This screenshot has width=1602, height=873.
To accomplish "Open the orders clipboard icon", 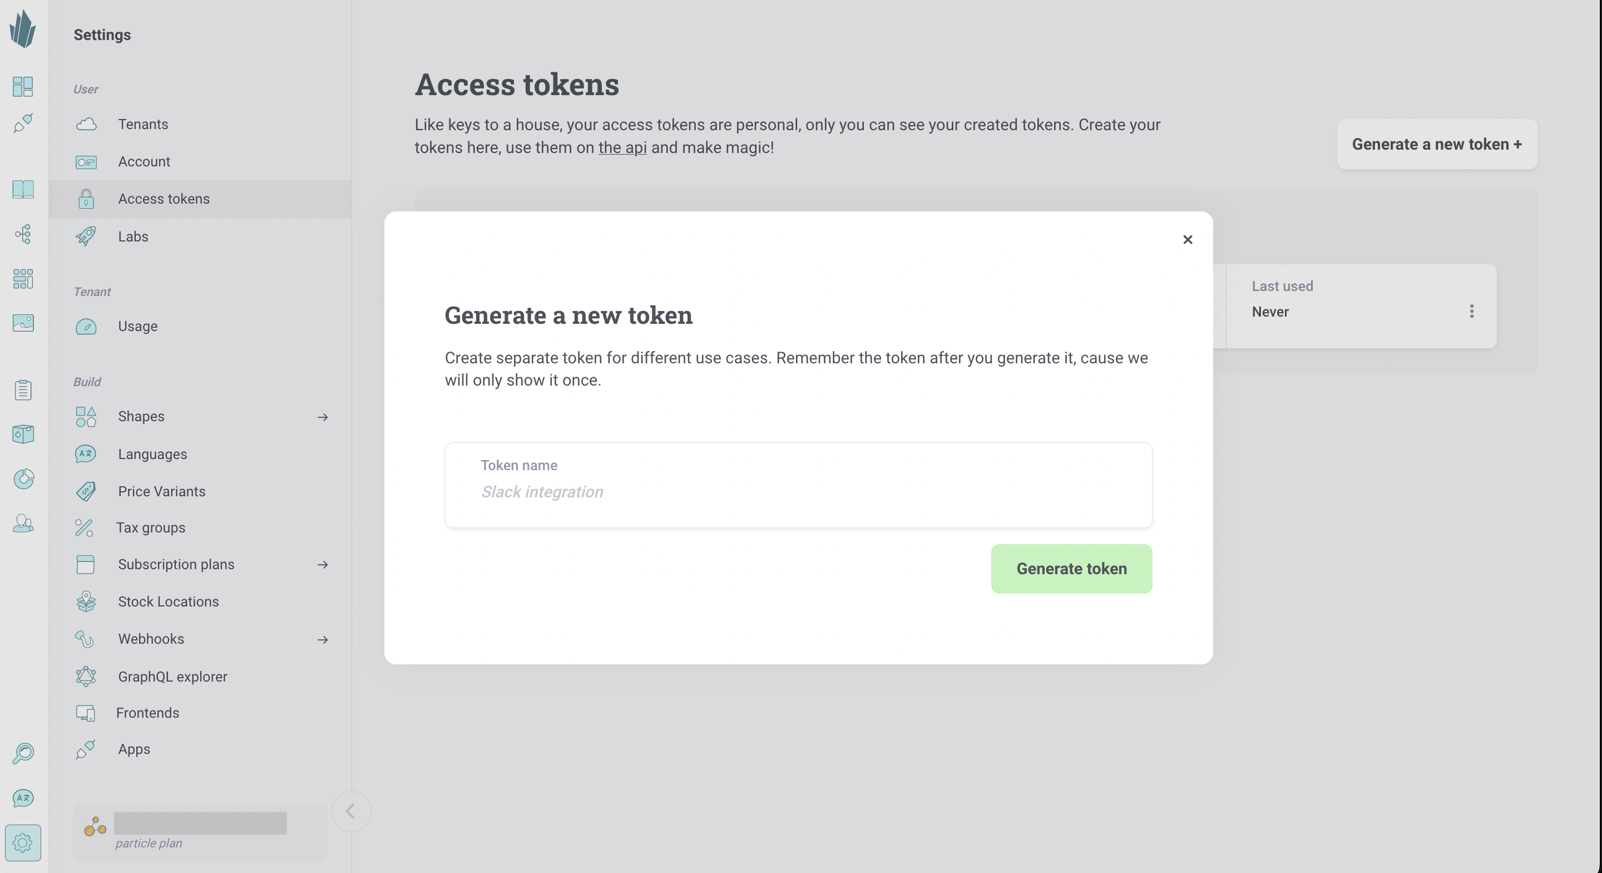I will (x=23, y=389).
